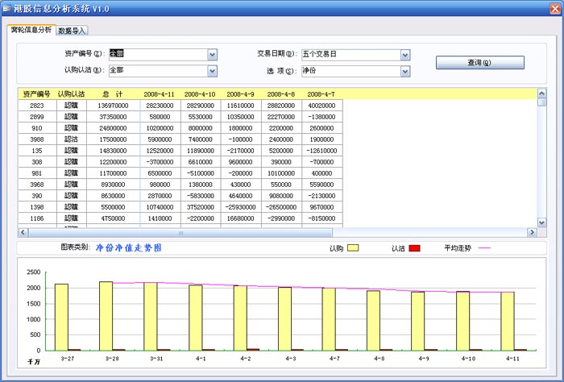The height and width of the screenshot is (382, 564).
Task: Expand the 认购认沽 dropdown arrow
Action: click(212, 71)
